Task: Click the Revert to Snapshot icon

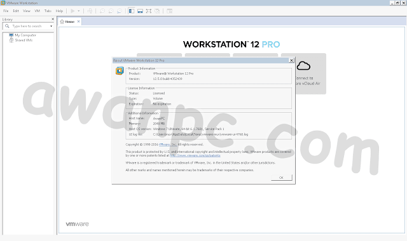Action: [111, 11]
